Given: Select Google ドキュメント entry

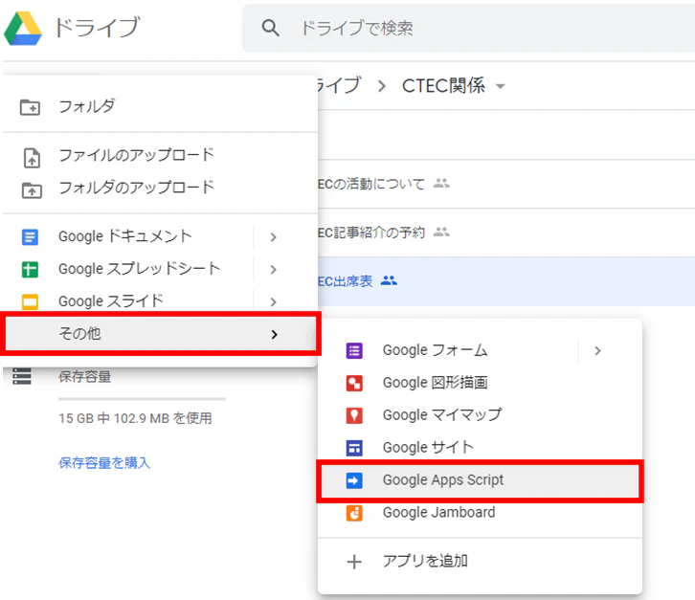Looking at the screenshot, I should [x=161, y=236].
